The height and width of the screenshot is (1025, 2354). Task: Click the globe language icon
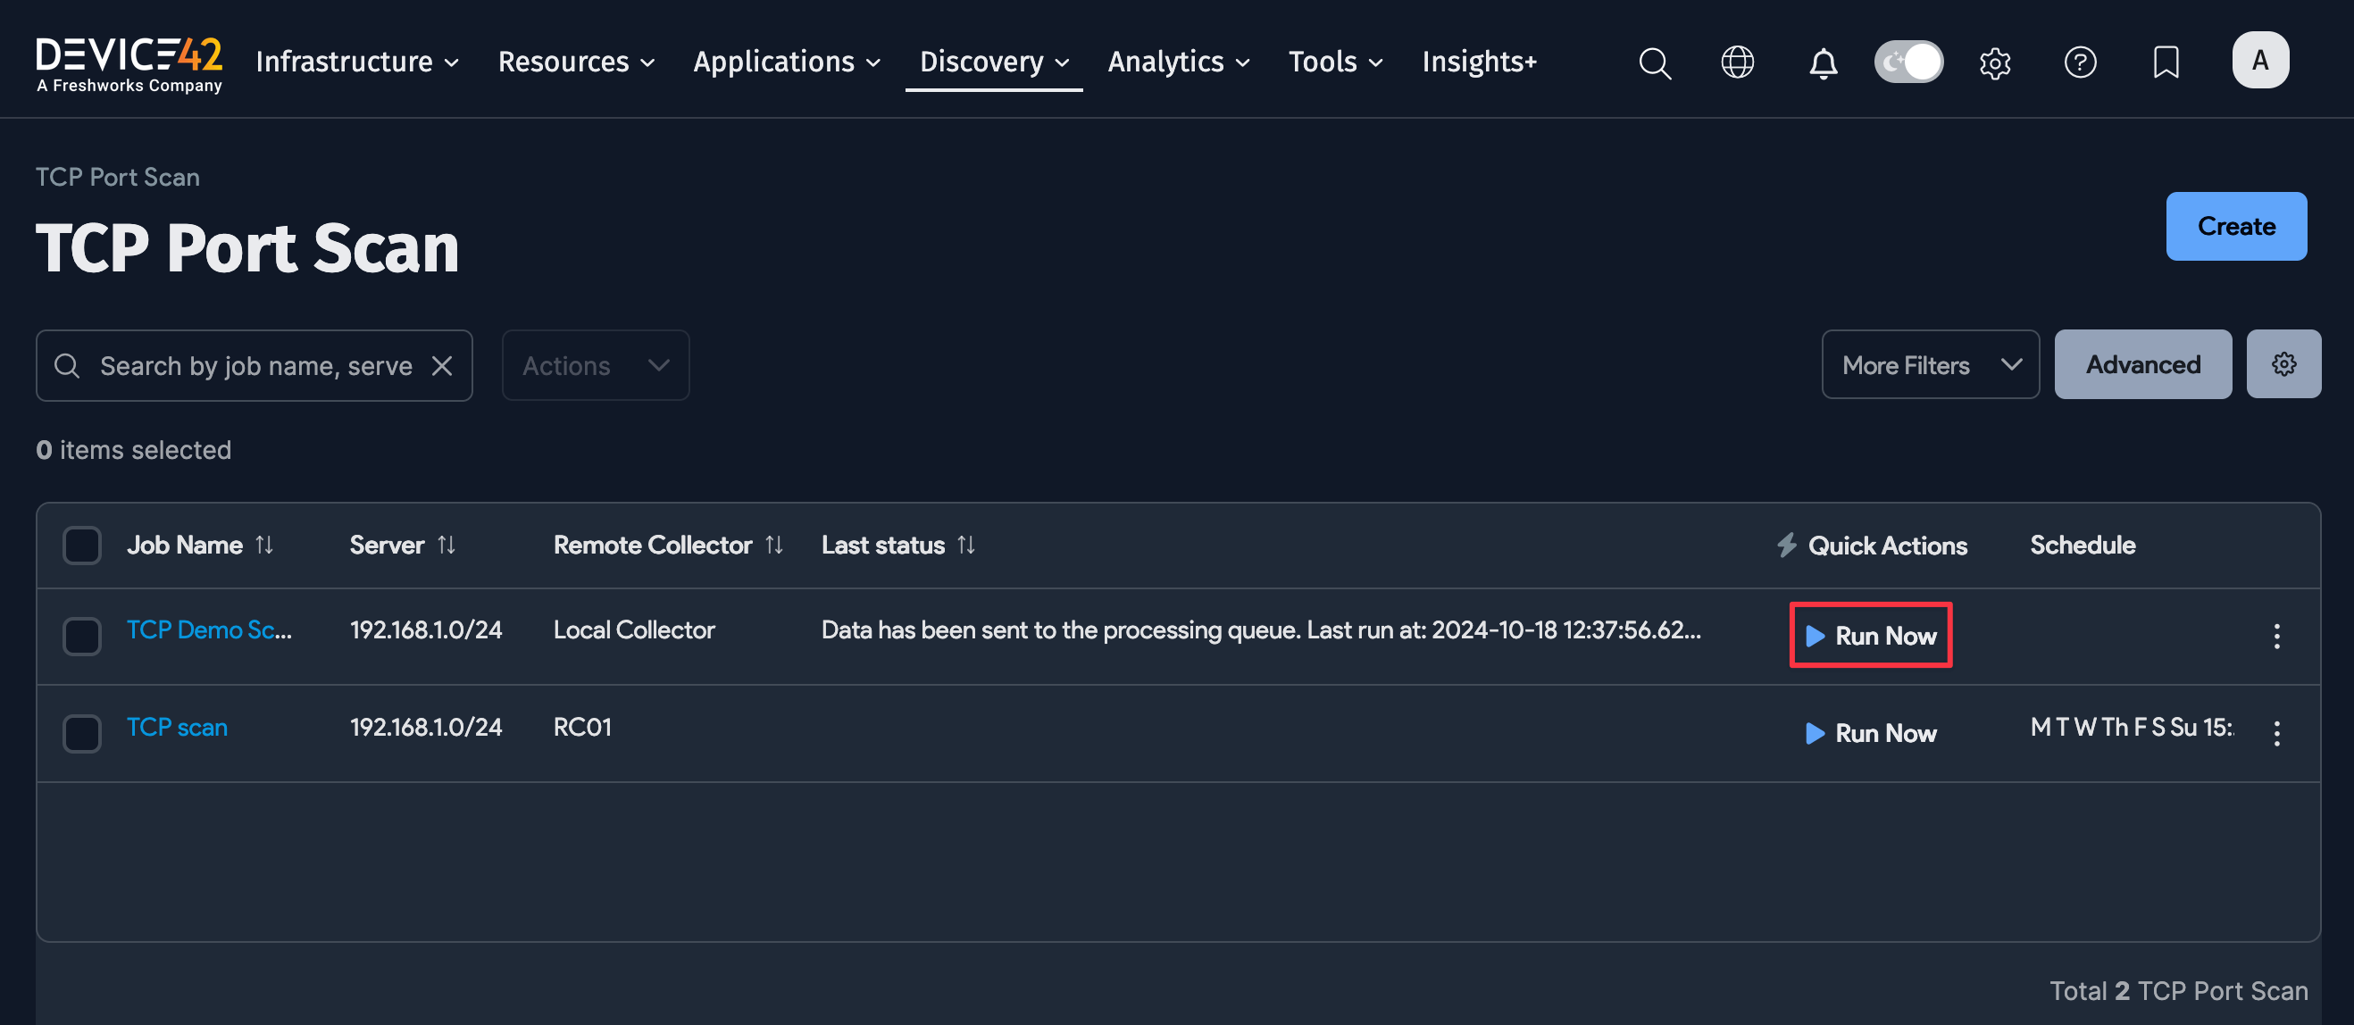(x=1737, y=62)
